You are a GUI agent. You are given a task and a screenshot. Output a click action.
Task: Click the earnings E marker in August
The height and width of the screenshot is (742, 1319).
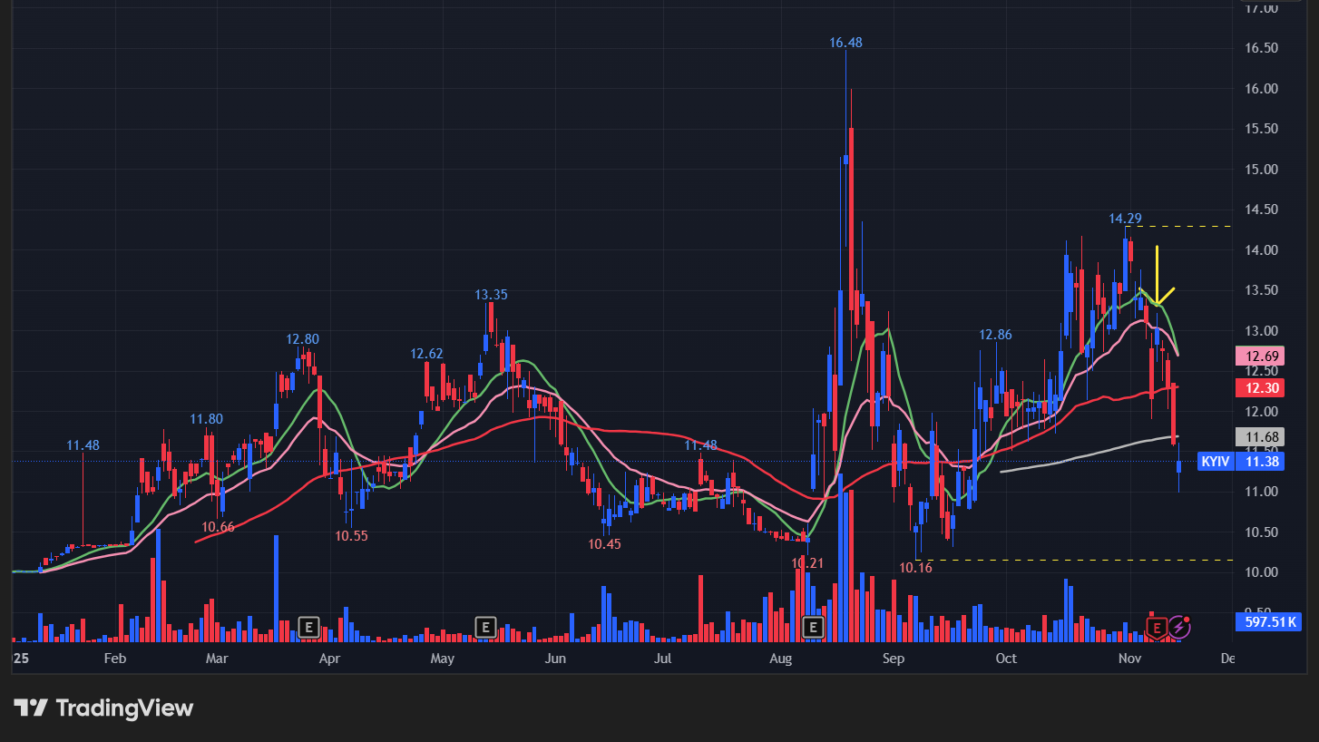point(813,626)
